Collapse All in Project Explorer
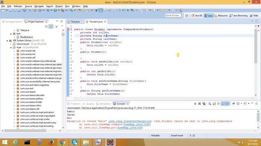 tap(46, 26)
